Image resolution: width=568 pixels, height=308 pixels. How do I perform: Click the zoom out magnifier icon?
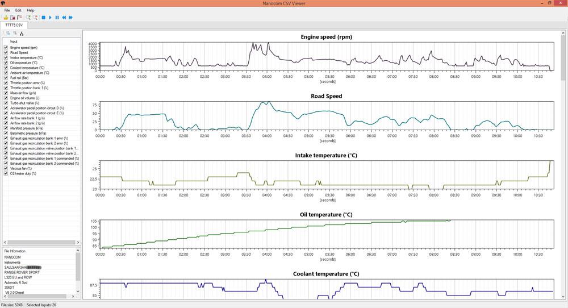coord(35,18)
